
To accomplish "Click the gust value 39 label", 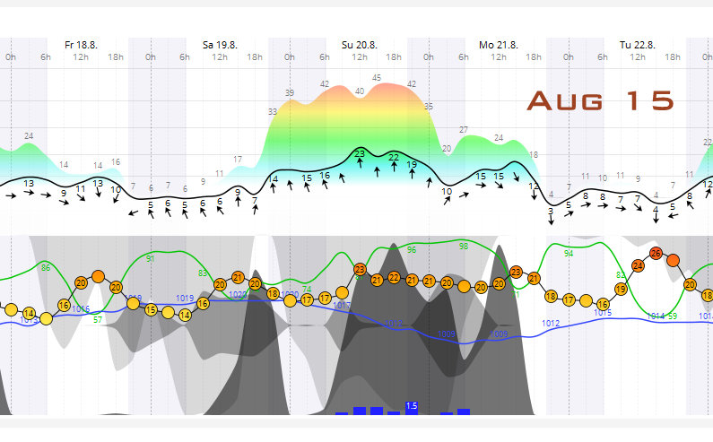I will pyautogui.click(x=290, y=92).
